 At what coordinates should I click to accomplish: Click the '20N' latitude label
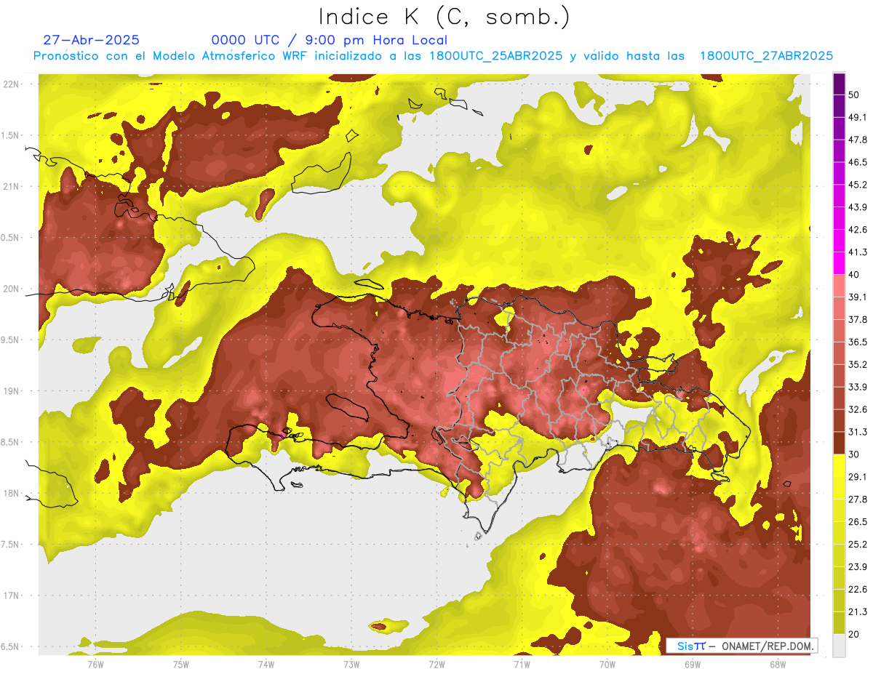(10, 289)
